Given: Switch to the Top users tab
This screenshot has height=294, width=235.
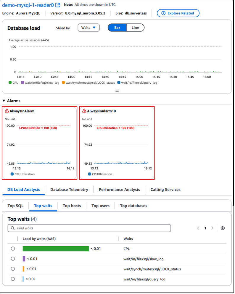Looking at the screenshot, I should tap(100, 206).
